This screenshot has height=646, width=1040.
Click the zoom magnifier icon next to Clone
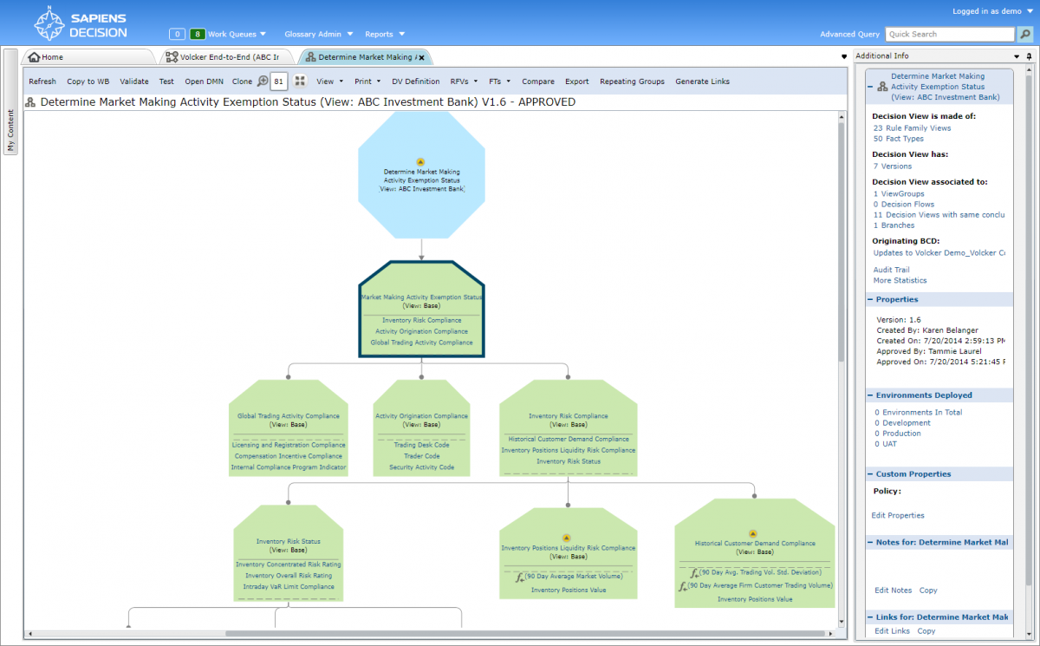coord(263,82)
